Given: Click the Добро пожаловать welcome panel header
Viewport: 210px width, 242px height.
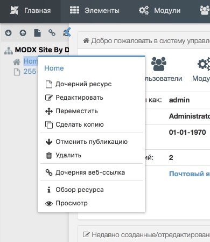Looking at the screenshot, I should (x=144, y=40).
